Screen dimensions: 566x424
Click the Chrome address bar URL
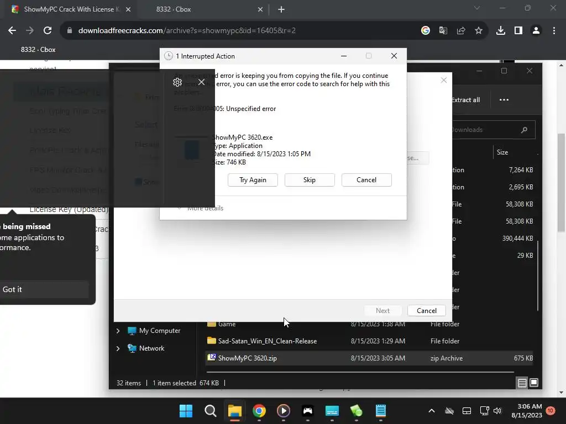tap(187, 31)
